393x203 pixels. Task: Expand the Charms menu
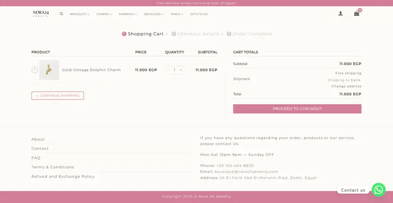point(104,14)
